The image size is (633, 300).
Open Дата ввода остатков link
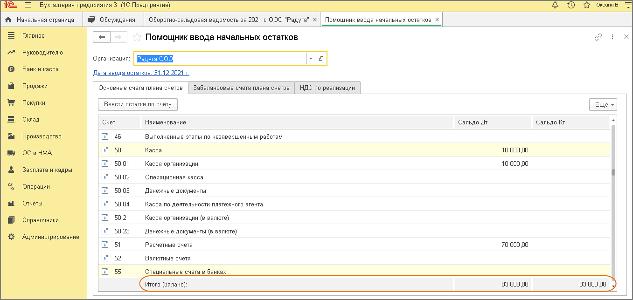141,73
